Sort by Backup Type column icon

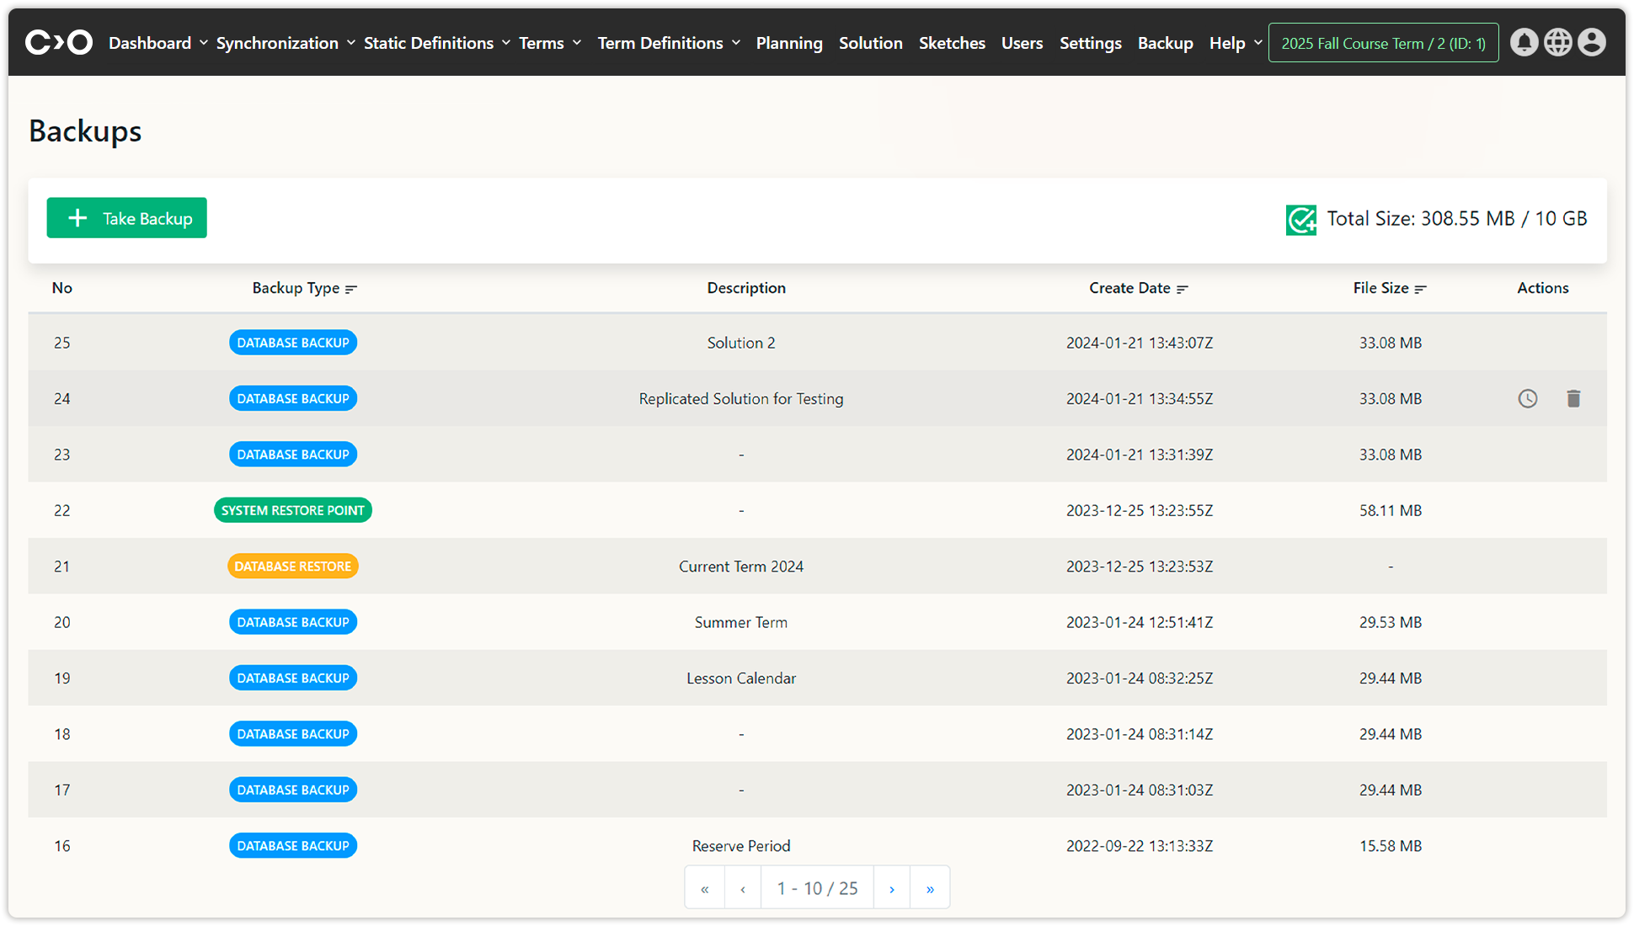[351, 289]
